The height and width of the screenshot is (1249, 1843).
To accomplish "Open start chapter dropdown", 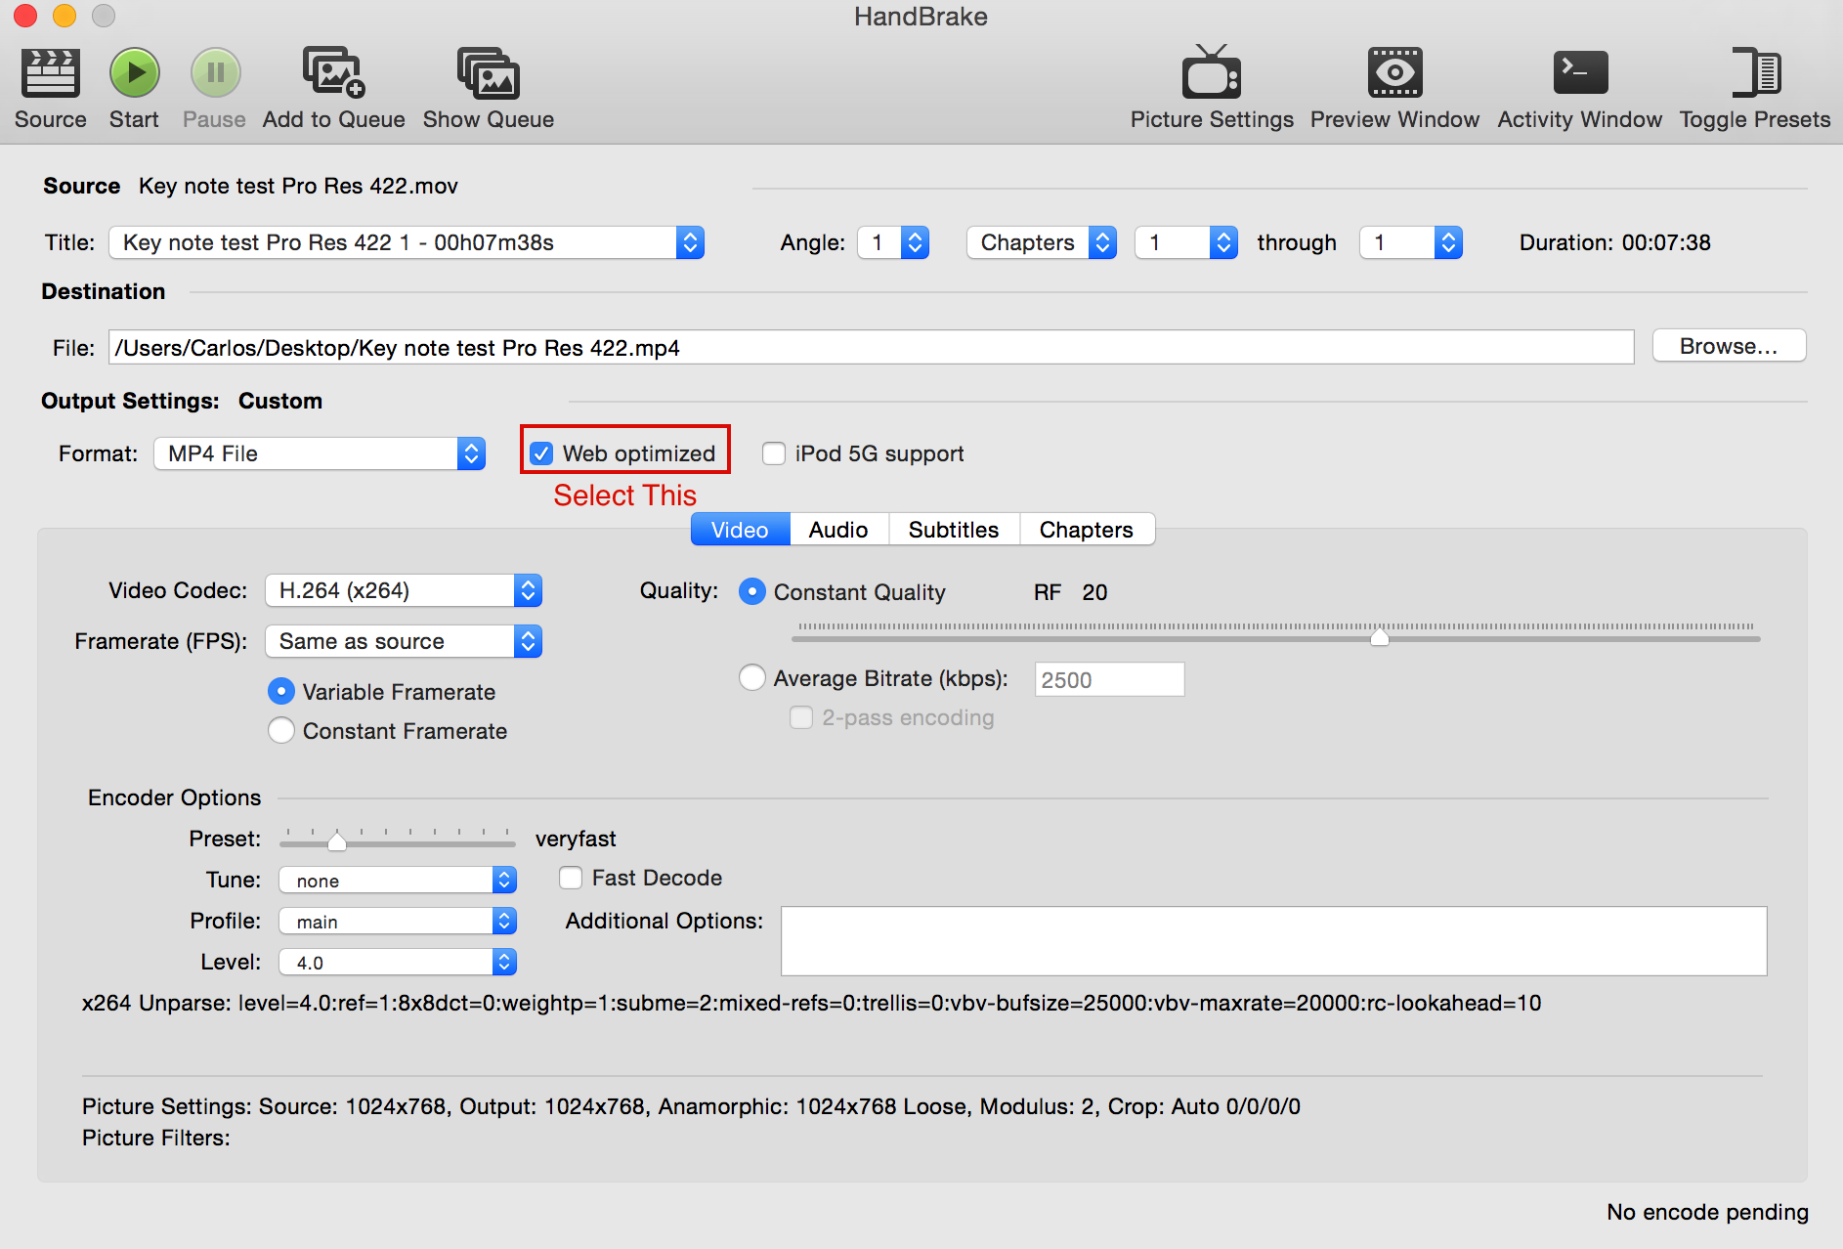I will coord(1186,242).
